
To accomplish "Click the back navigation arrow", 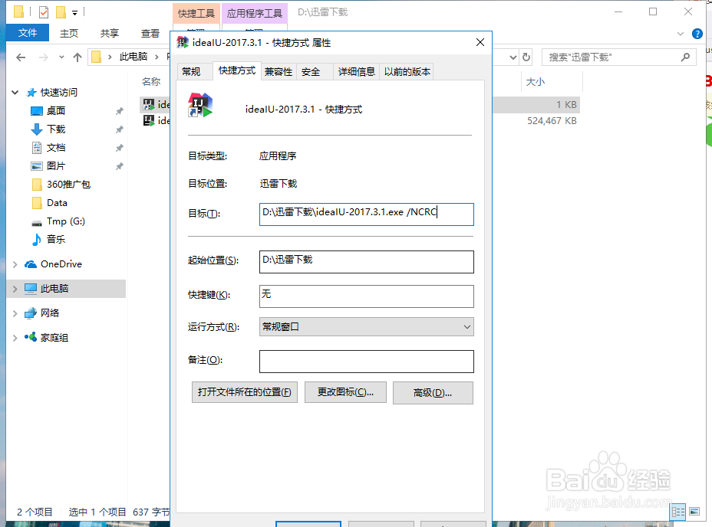I will [x=20, y=57].
